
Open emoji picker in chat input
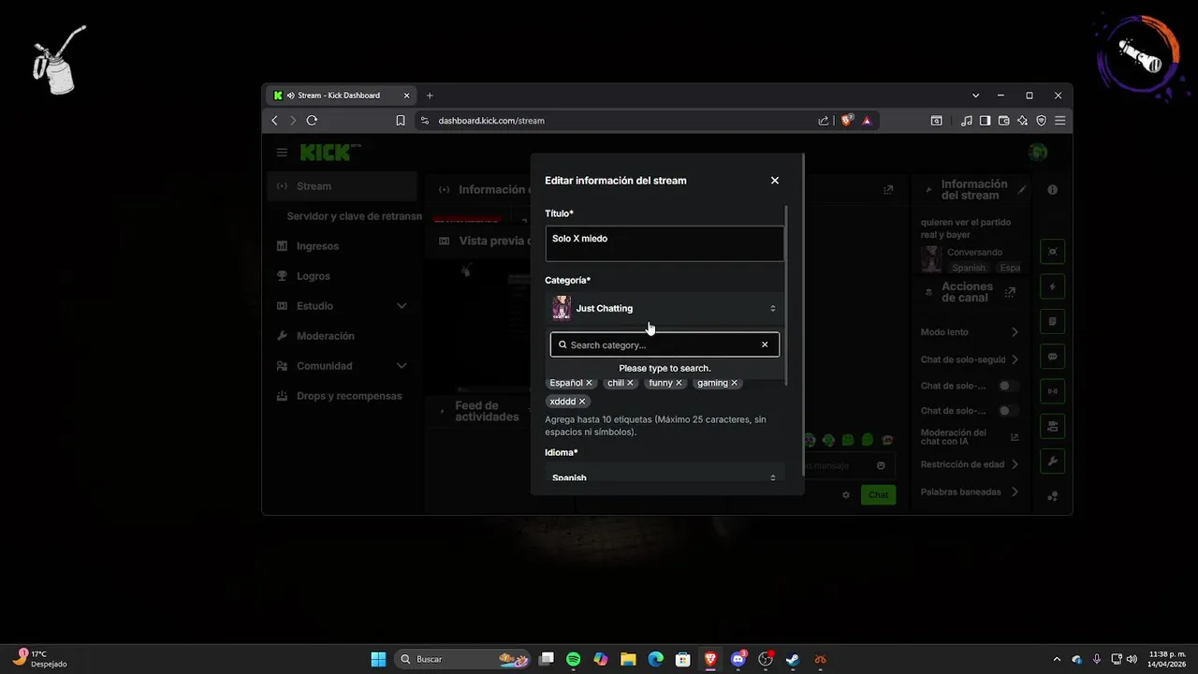881,466
